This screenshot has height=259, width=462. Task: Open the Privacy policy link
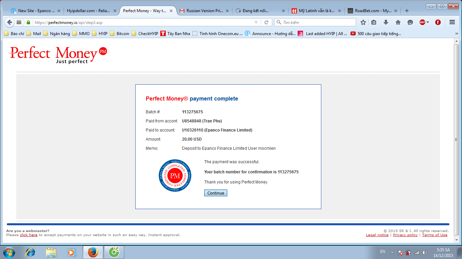point(405,235)
